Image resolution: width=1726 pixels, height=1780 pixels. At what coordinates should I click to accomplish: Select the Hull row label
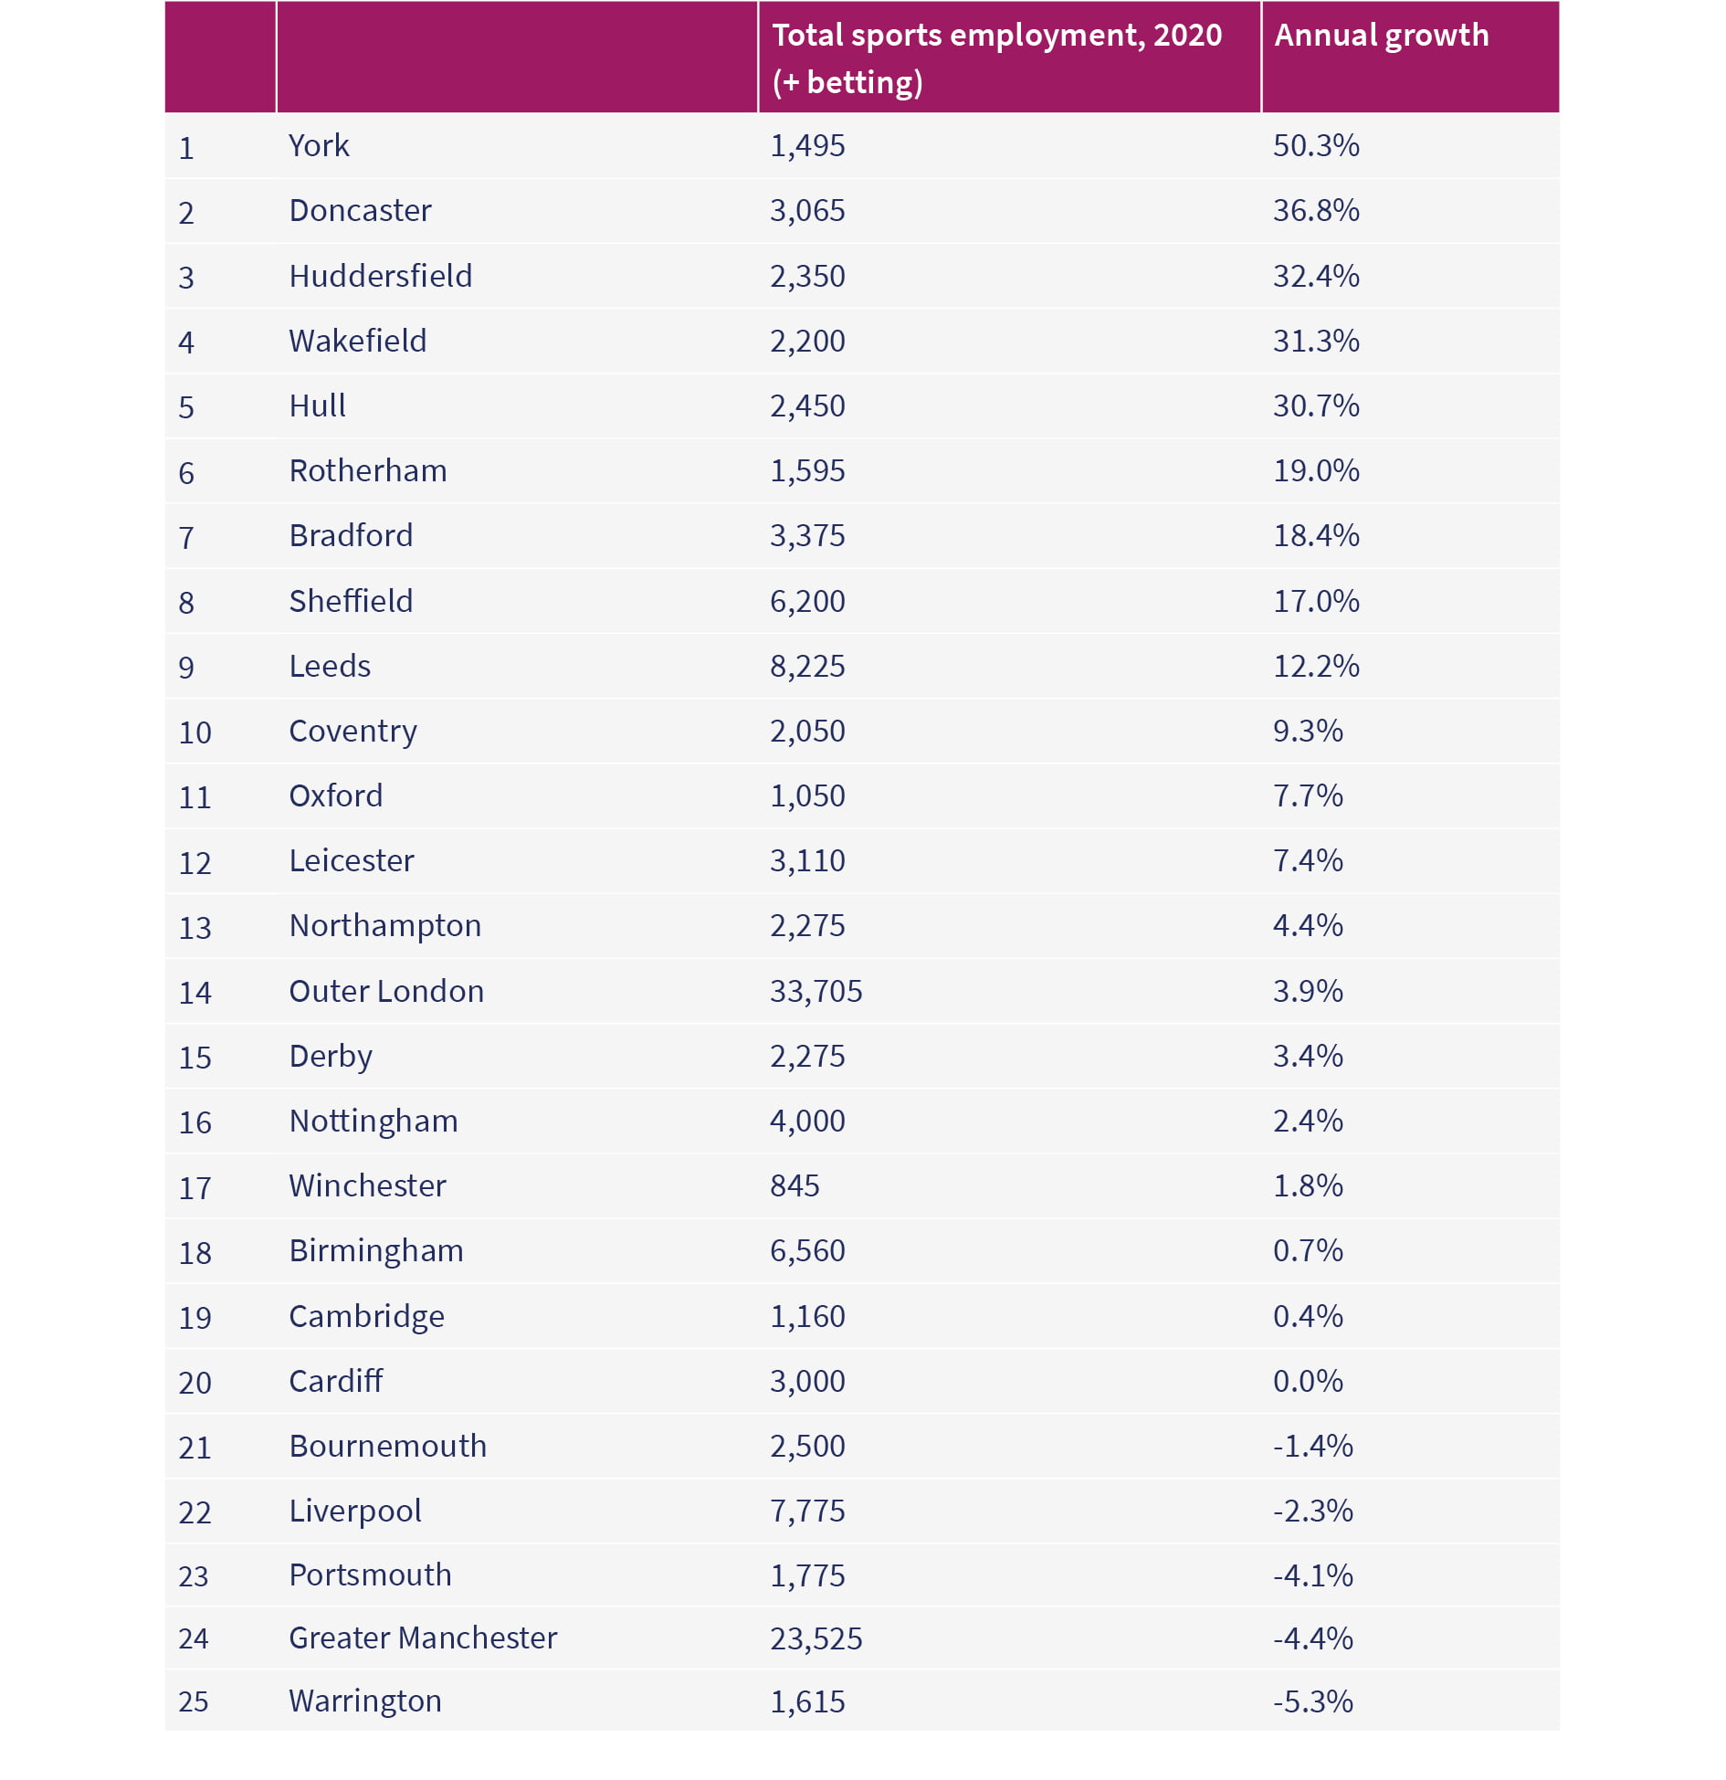[317, 406]
